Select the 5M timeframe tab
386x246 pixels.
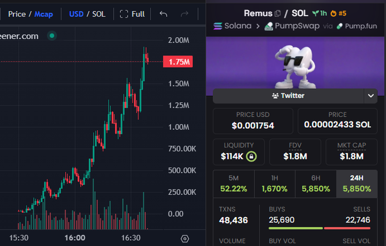[234, 184]
